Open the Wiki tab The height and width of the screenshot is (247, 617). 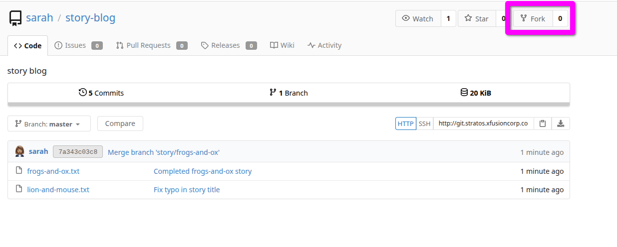coord(282,45)
